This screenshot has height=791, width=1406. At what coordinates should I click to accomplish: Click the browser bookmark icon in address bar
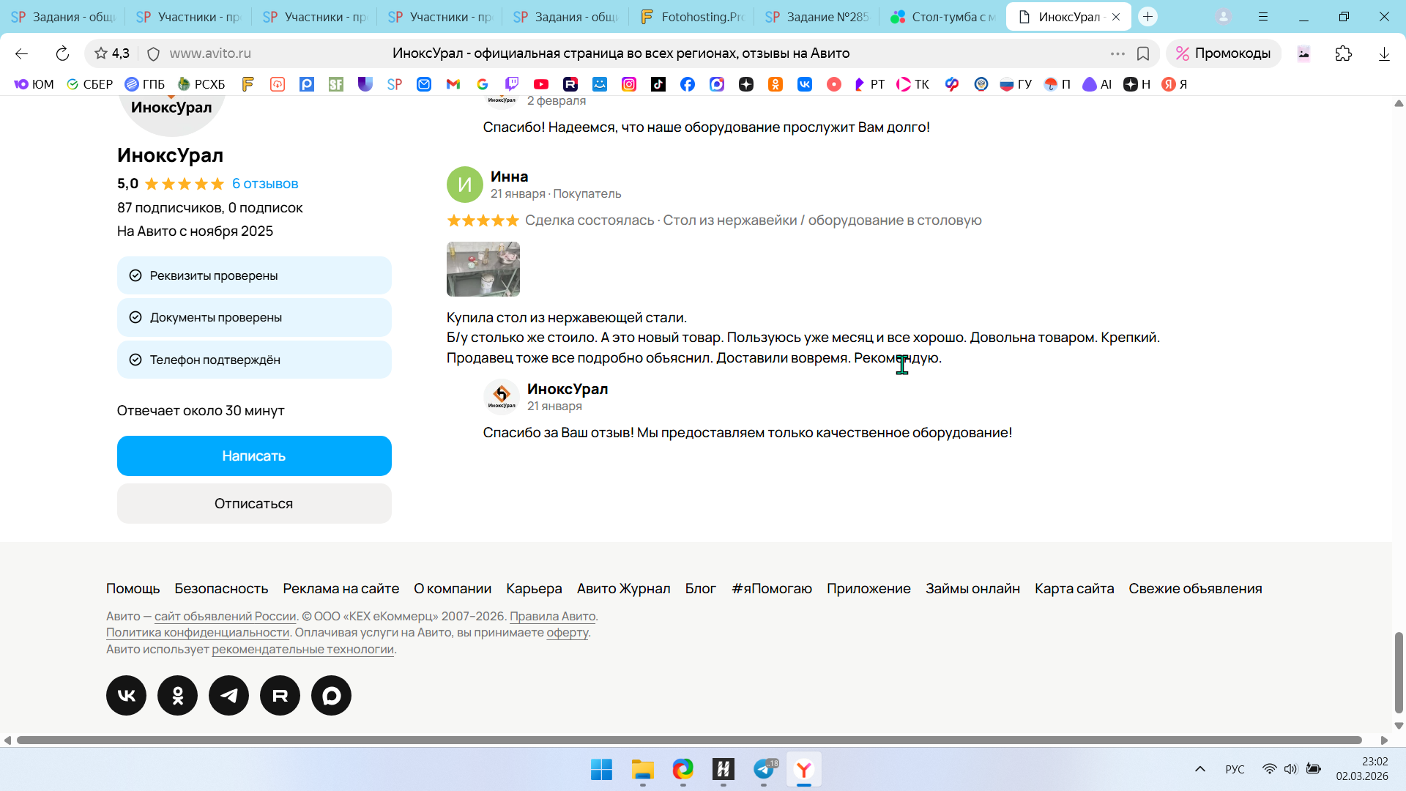1143,53
